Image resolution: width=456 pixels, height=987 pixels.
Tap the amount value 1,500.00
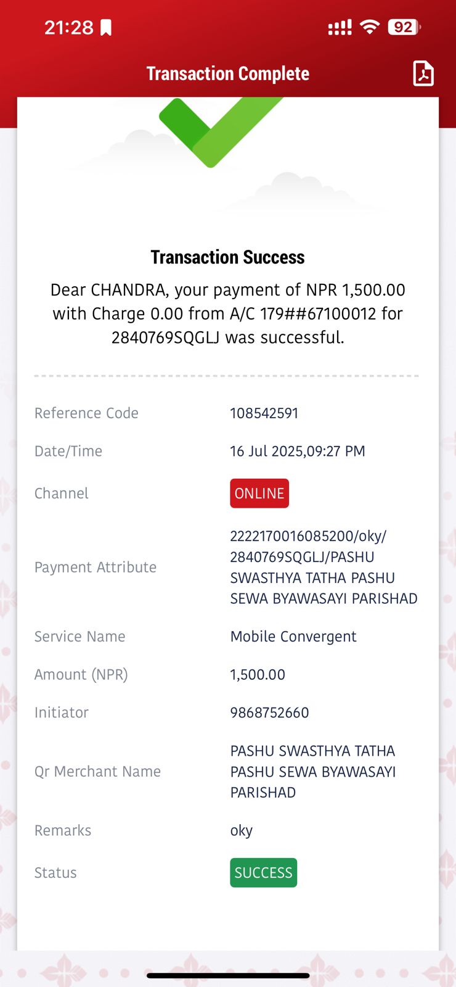pos(258,675)
